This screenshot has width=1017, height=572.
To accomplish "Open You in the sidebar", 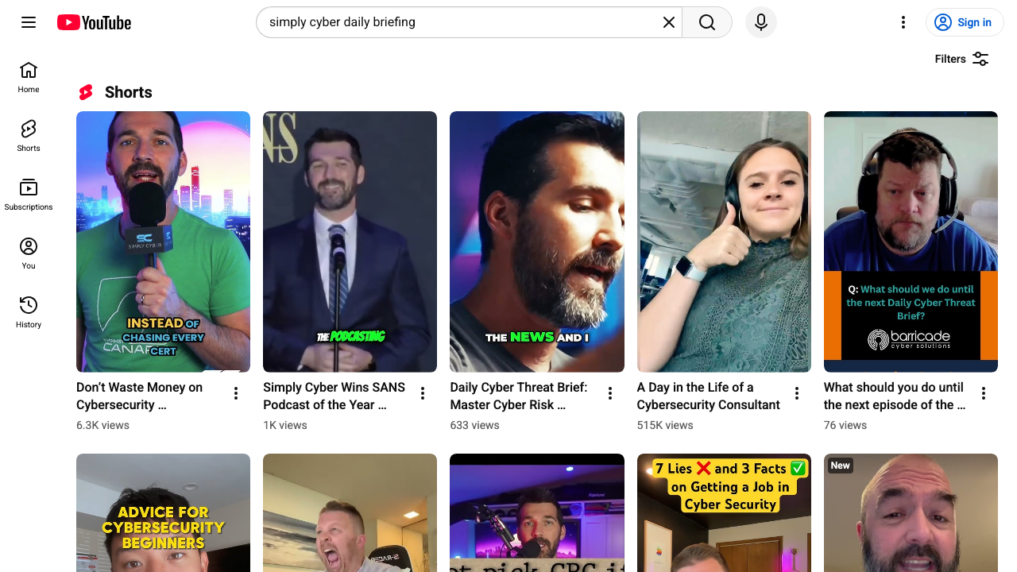I will coord(29,253).
